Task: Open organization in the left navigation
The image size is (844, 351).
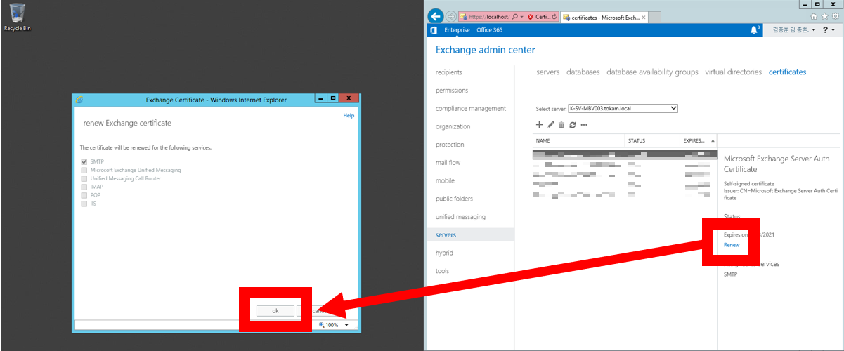Action: 453,126
